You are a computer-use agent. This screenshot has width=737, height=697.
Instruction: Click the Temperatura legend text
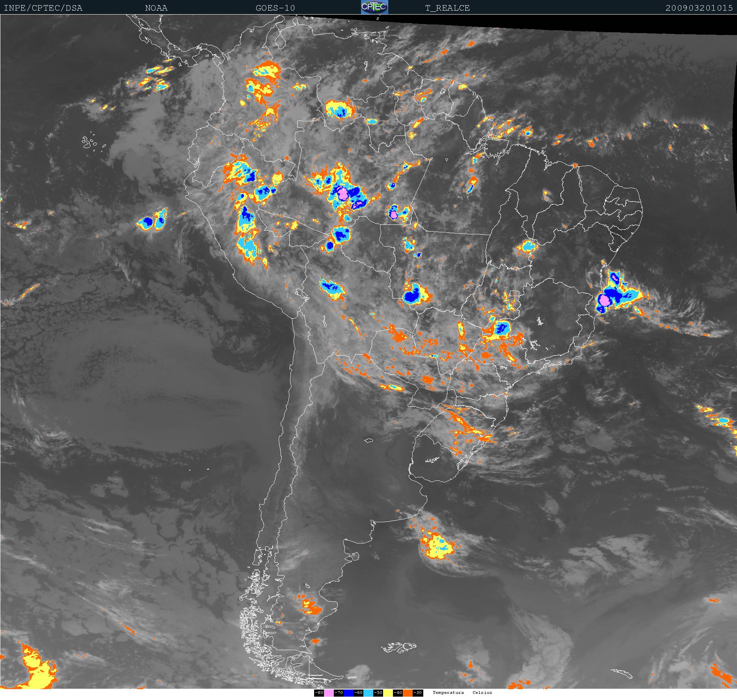pos(448,693)
